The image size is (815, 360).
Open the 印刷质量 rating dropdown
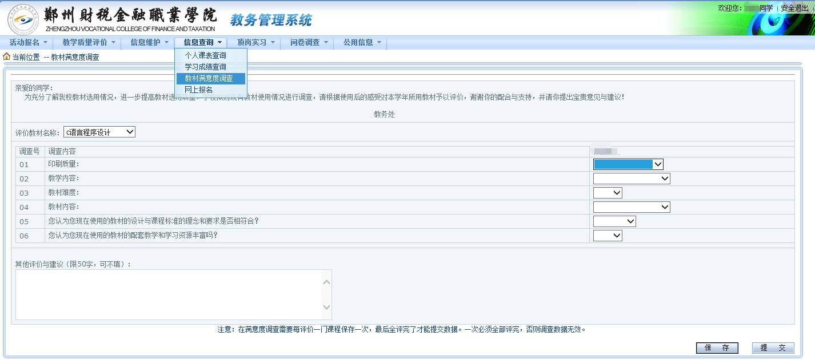(628, 164)
